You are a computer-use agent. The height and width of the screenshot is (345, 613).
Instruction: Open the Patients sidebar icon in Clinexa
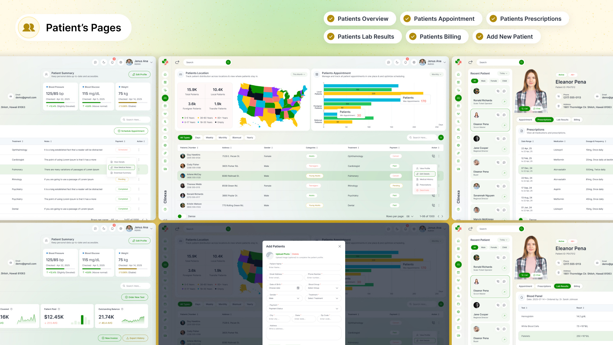pos(165,98)
